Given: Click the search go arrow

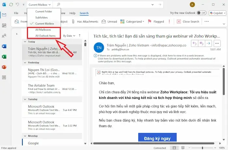Looking at the screenshot, I should (160, 5).
